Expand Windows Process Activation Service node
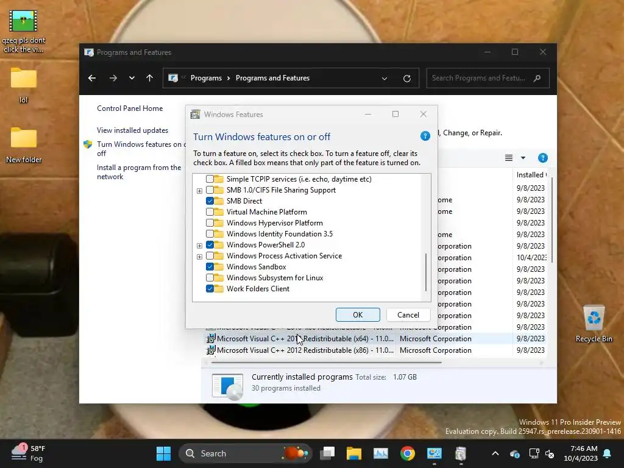624x468 pixels. (x=199, y=257)
